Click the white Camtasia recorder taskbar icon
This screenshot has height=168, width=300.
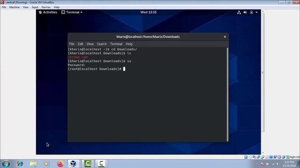(x=101, y=164)
